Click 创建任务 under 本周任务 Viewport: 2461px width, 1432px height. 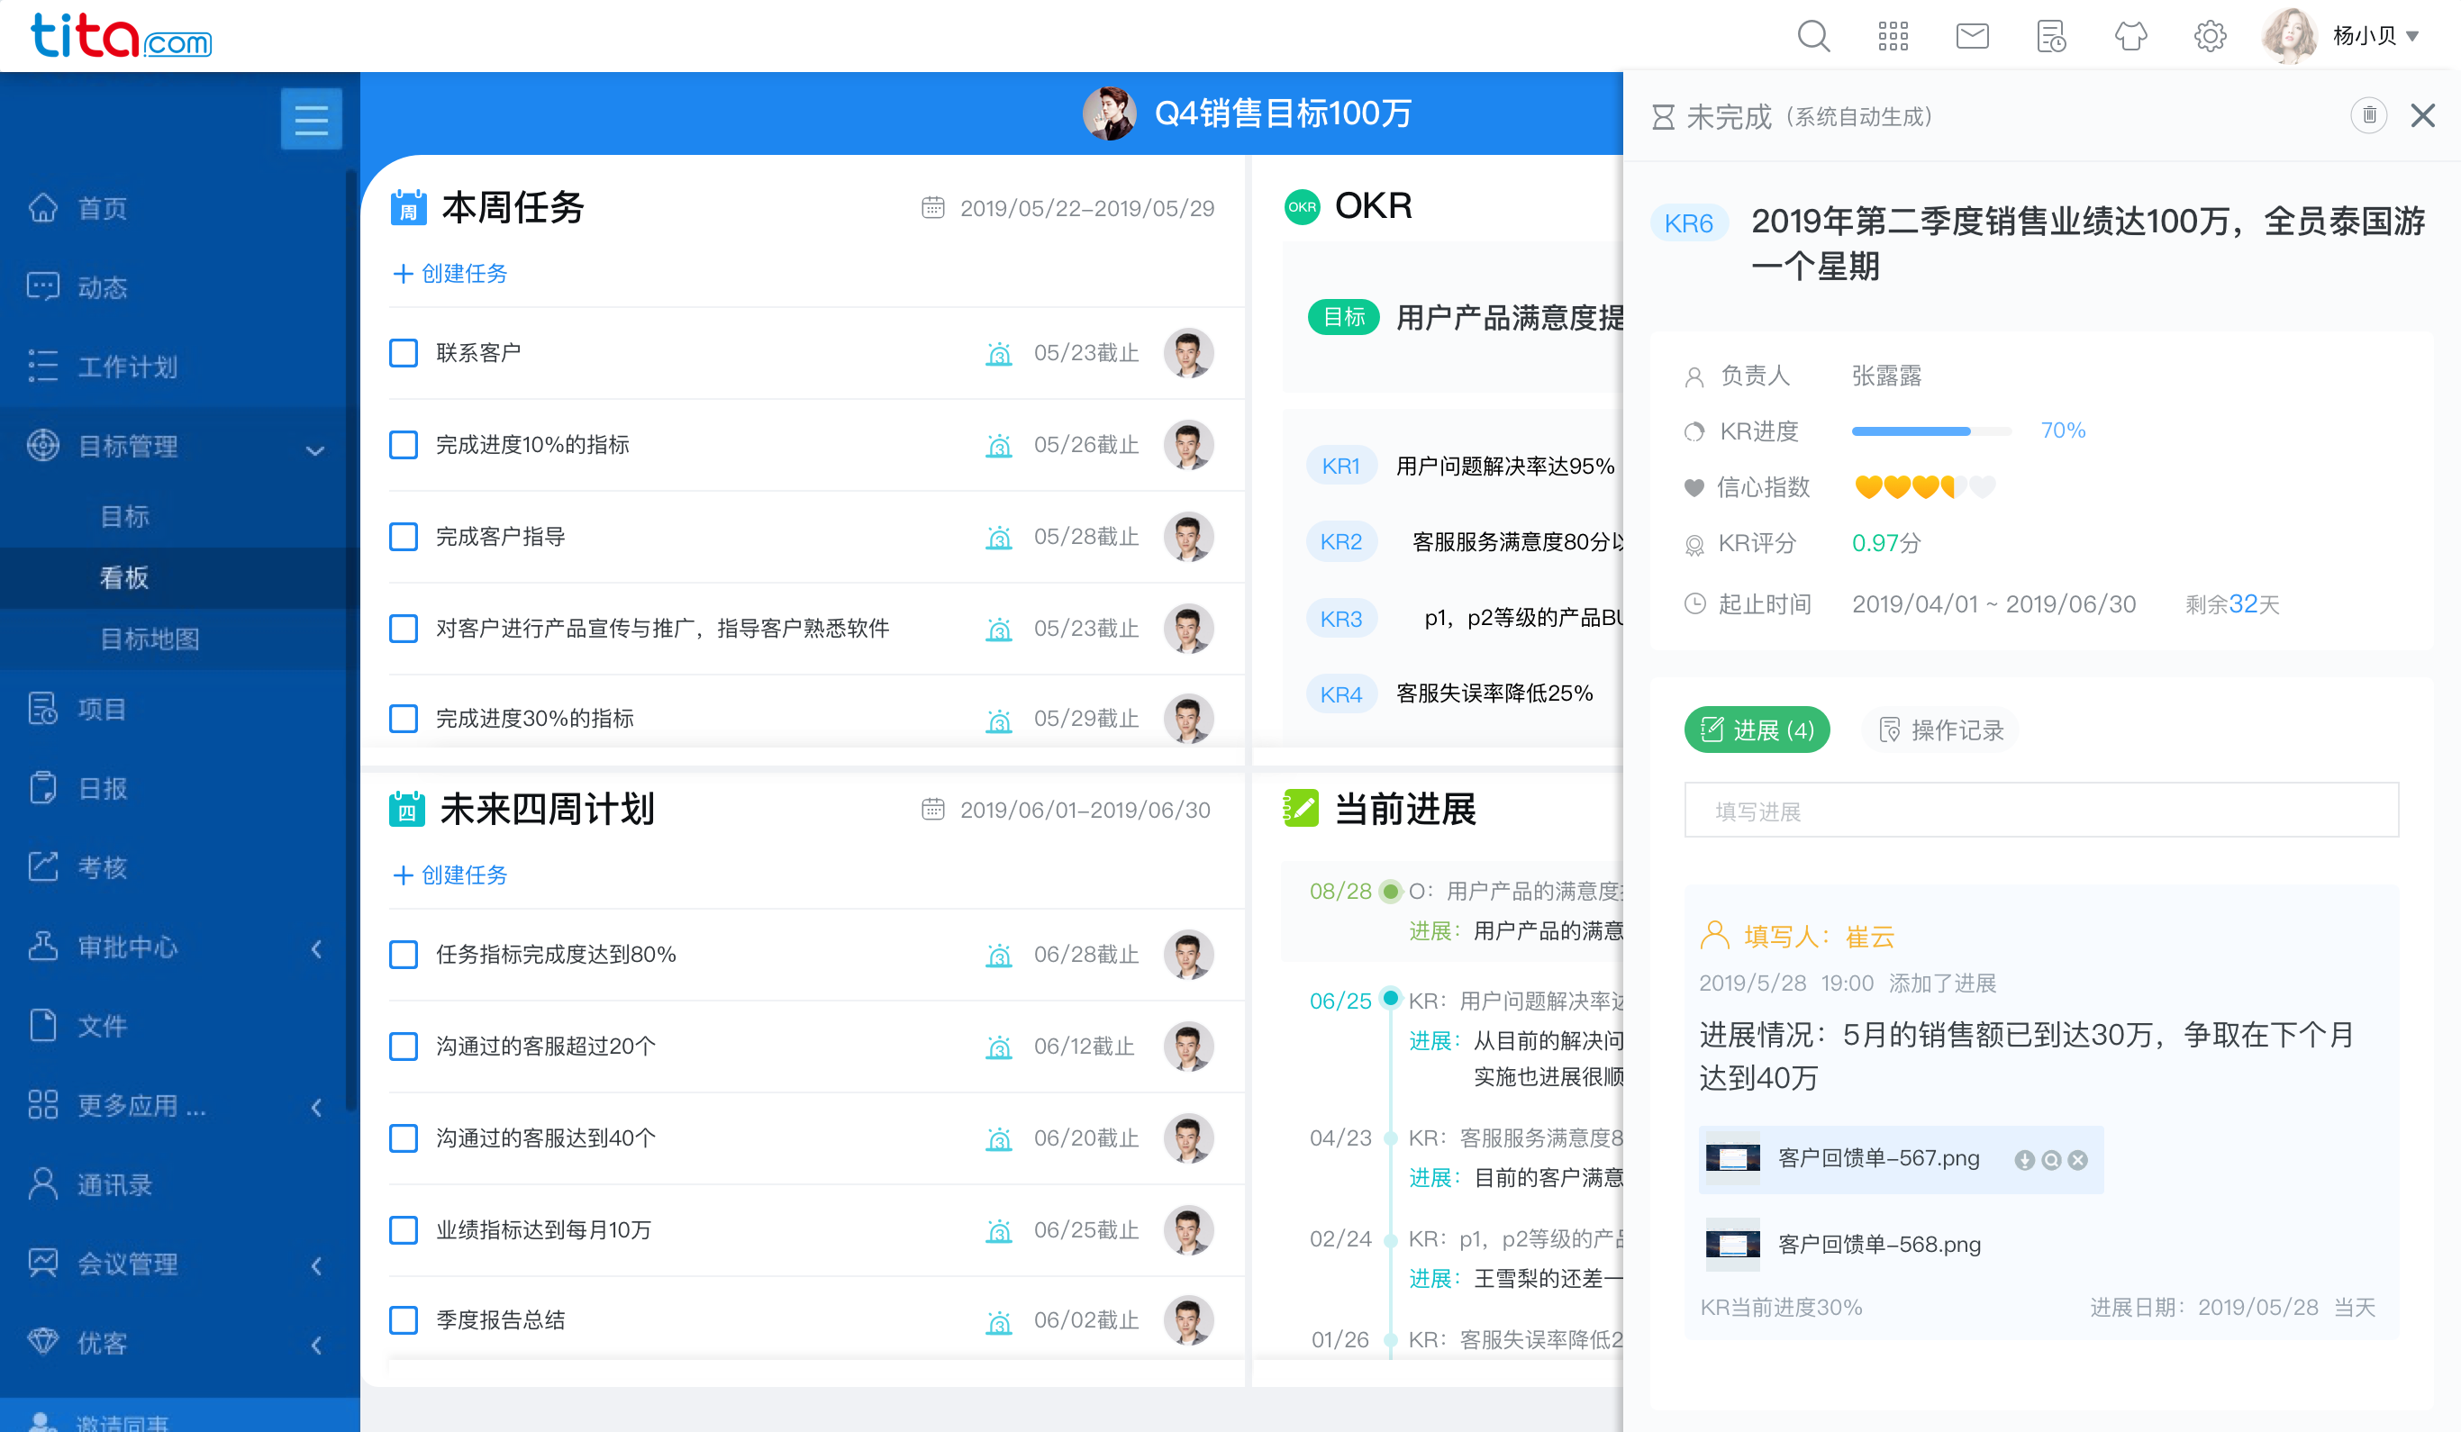coord(450,273)
